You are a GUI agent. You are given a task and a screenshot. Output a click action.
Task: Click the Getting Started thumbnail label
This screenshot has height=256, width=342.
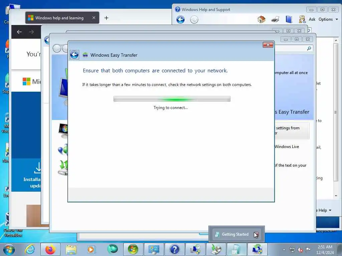[x=235, y=234]
